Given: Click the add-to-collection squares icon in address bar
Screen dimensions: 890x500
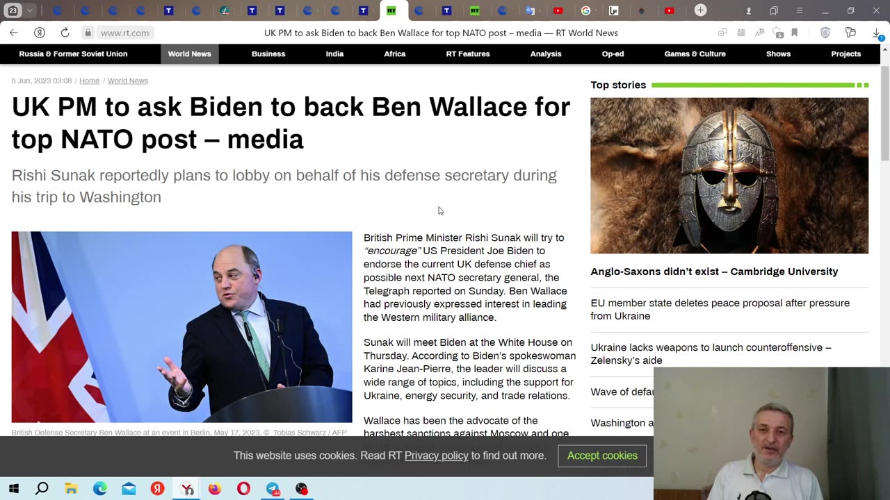Looking at the screenshot, I should (723, 33).
